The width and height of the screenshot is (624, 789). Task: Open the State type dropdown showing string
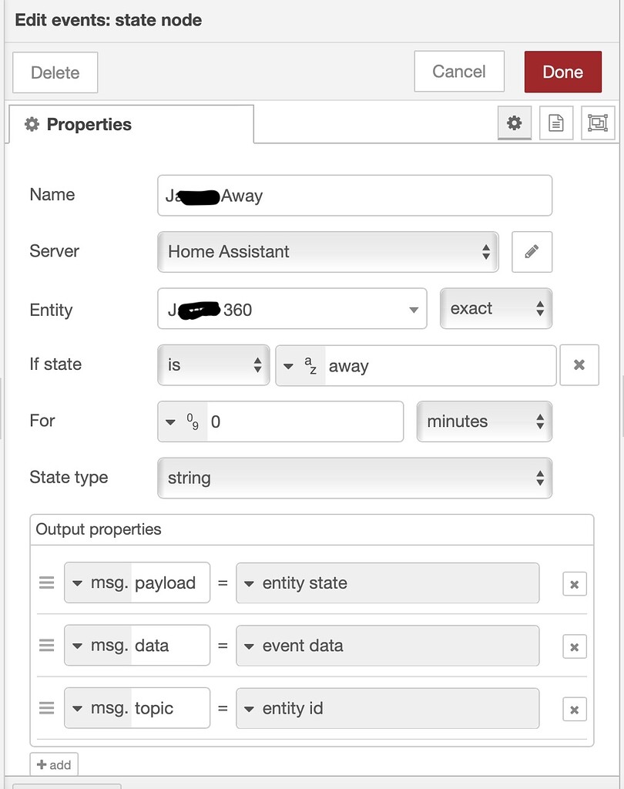pyautogui.click(x=354, y=478)
